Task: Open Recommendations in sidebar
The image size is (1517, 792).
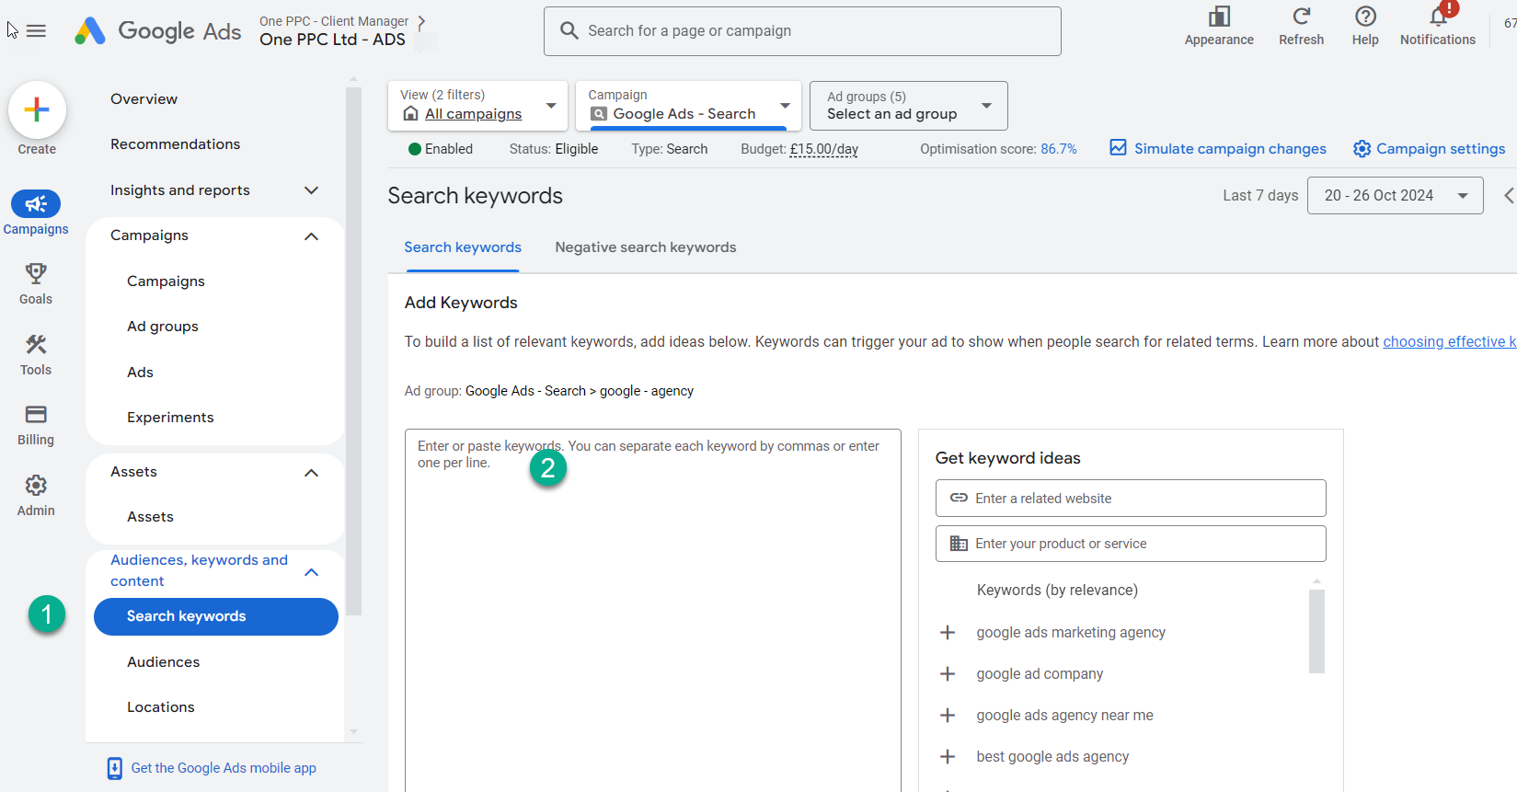Action: (x=176, y=144)
